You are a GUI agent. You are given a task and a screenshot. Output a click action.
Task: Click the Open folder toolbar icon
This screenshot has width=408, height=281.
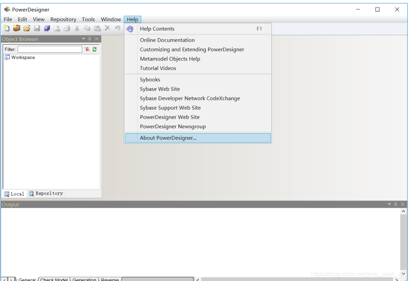tap(27, 28)
